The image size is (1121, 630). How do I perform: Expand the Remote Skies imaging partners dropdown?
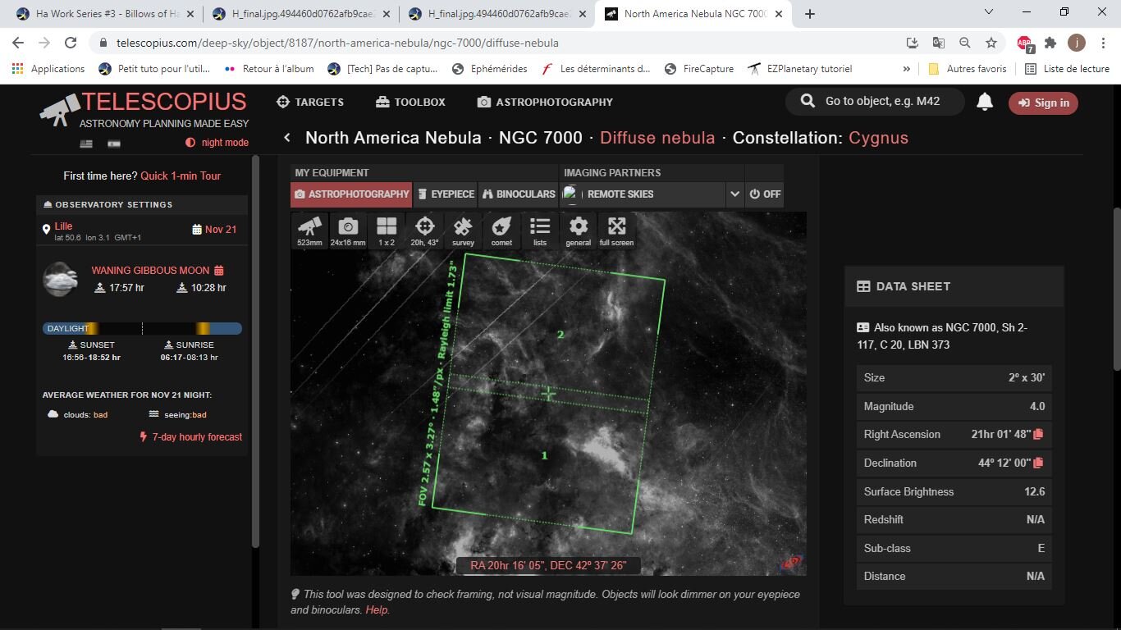(734, 194)
